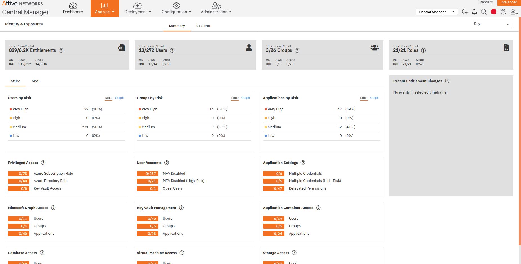Open the Day time period dropdown

coord(492,24)
